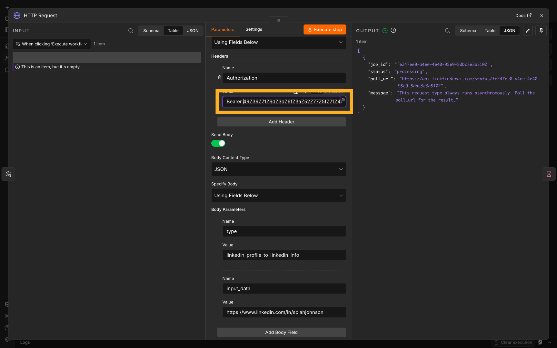
Task: Open expression editor icon in Bearer field
Action: pyautogui.click(x=343, y=100)
